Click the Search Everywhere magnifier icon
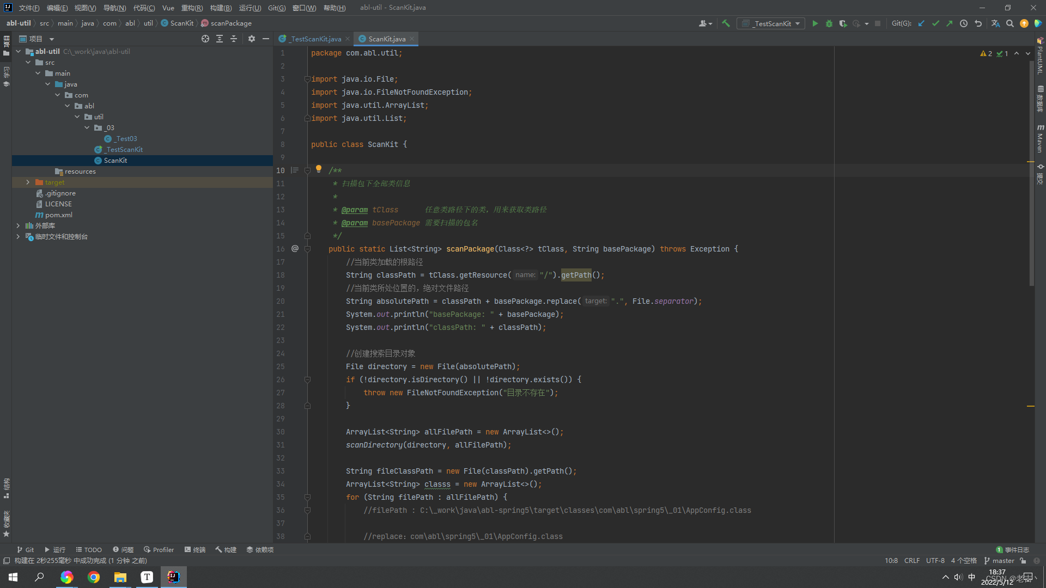The width and height of the screenshot is (1046, 588). (1010, 23)
